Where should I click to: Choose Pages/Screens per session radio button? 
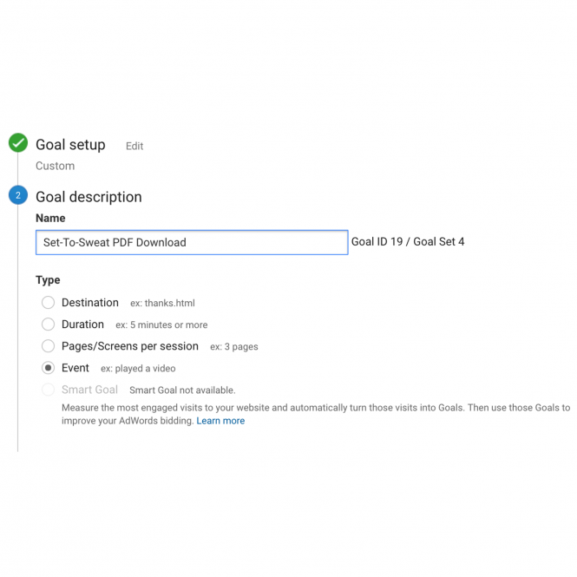click(49, 346)
